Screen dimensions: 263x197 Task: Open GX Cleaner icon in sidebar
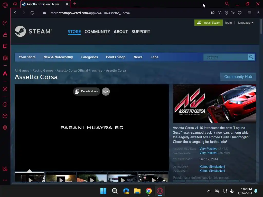(5, 35)
